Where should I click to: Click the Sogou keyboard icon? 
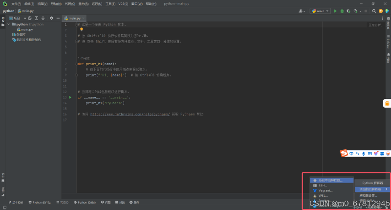click(370, 154)
